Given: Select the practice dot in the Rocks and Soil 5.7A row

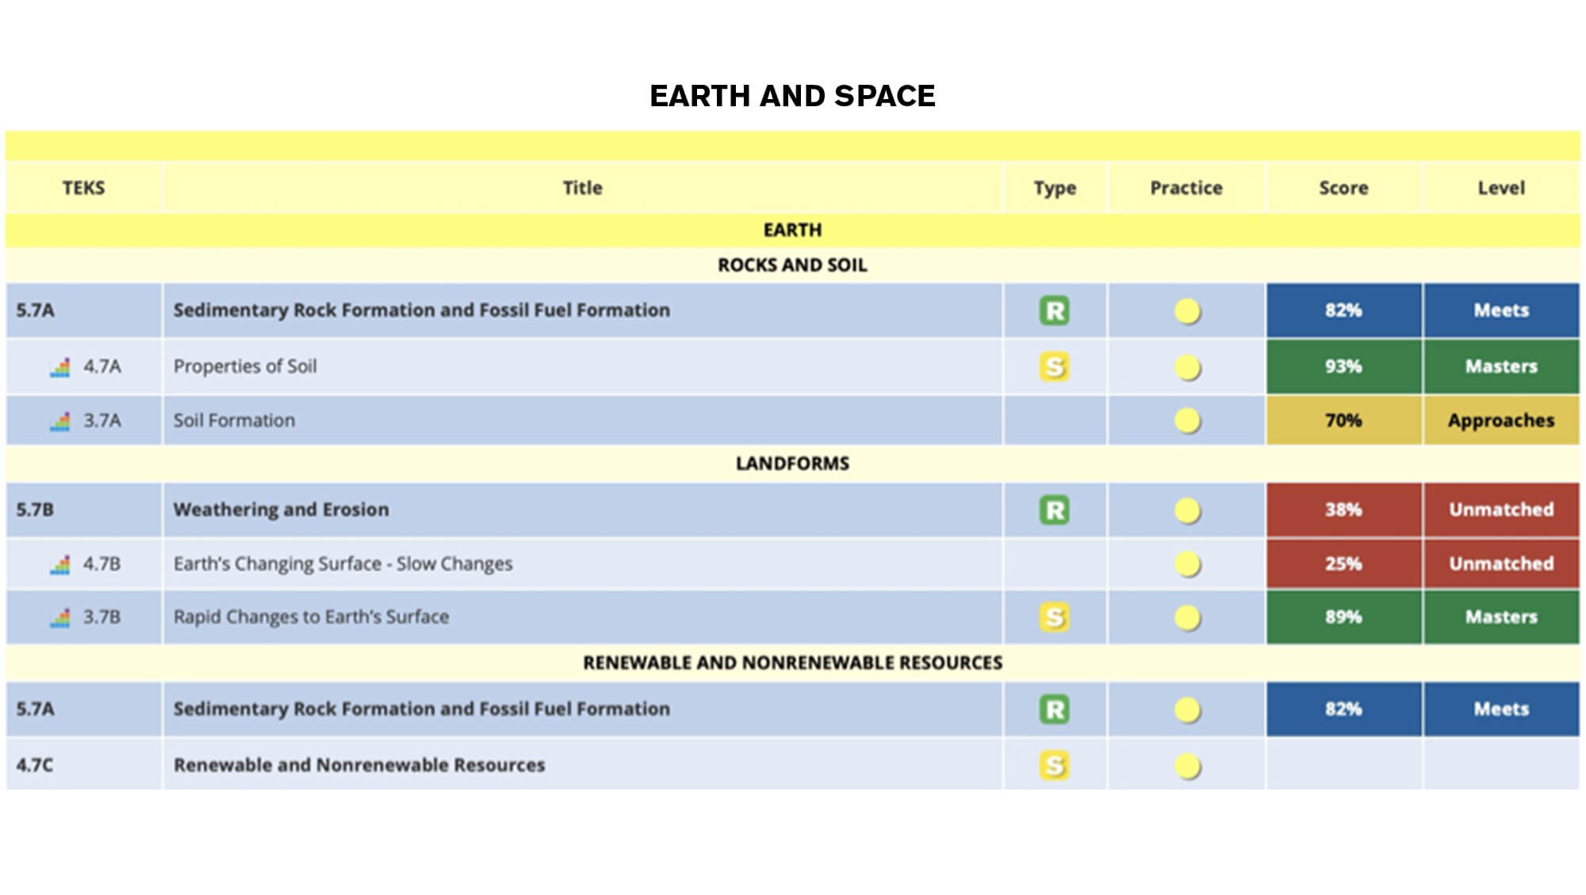Looking at the screenshot, I should coord(1187,312).
